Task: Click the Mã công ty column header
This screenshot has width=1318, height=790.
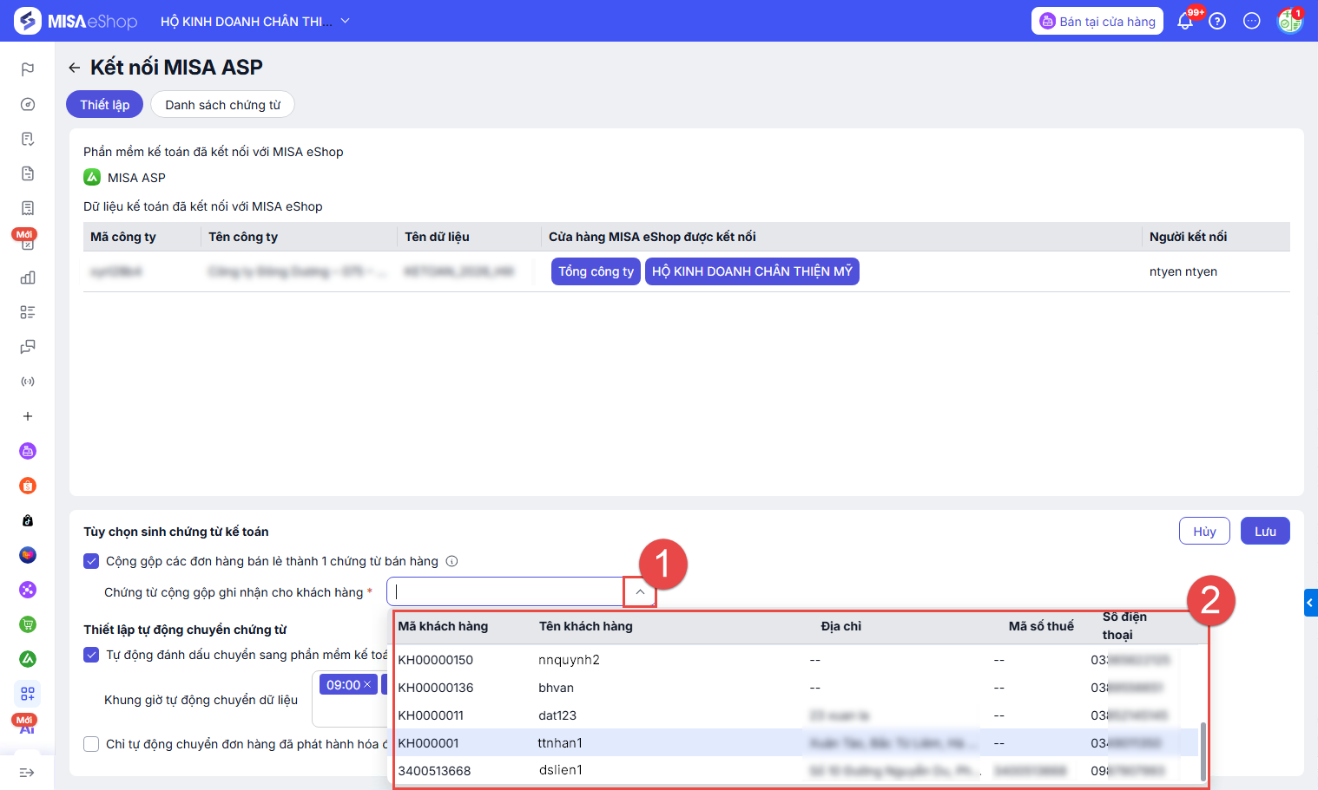Action: point(123,237)
